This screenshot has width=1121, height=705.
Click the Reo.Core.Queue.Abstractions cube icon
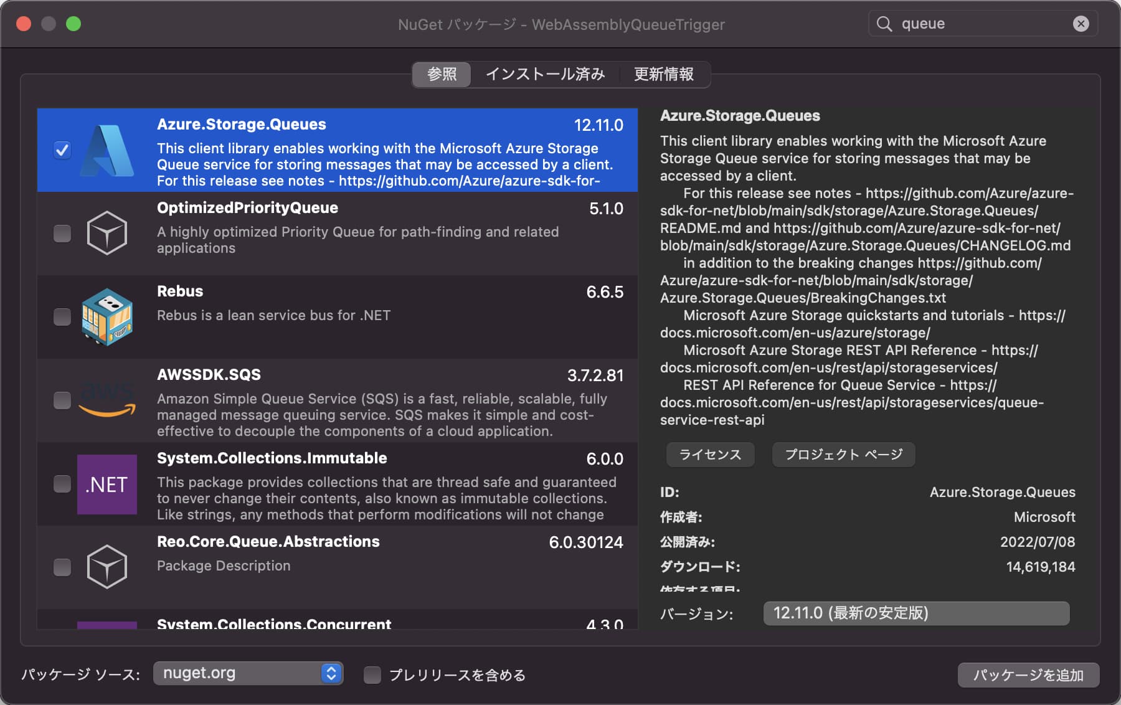point(107,567)
